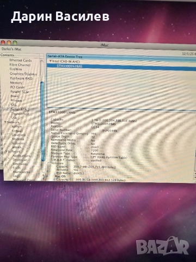The height and width of the screenshot is (262, 196).
Task: Select Applications under Software
Action: (x=21, y=156)
